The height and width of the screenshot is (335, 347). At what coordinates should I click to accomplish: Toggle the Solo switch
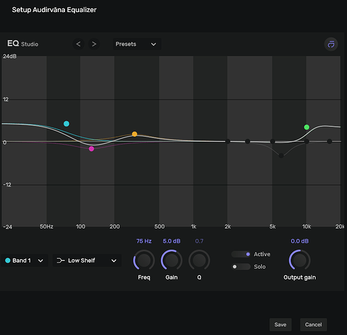240,267
